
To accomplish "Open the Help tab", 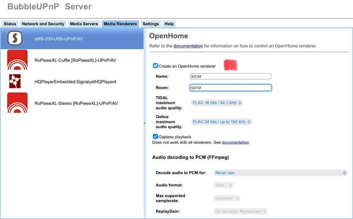I will point(169,24).
